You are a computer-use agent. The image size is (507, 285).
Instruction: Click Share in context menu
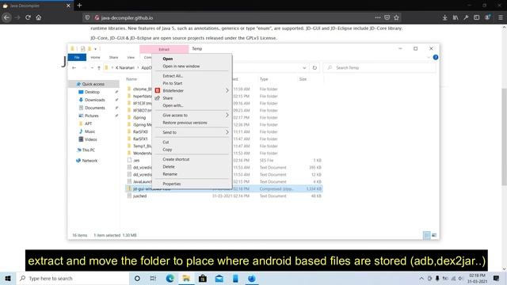point(167,98)
